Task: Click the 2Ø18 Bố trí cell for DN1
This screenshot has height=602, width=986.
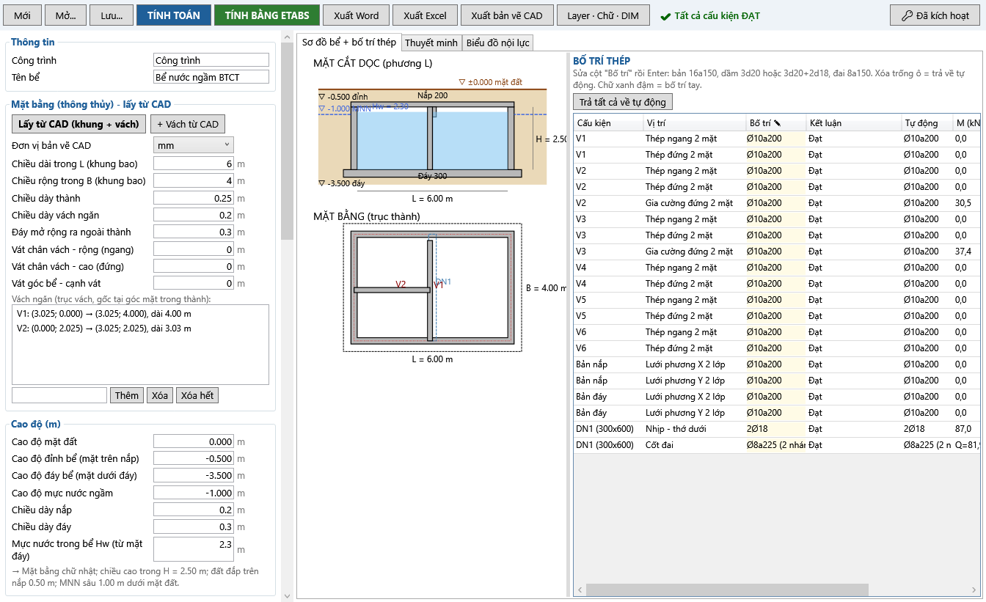Action: [775, 429]
